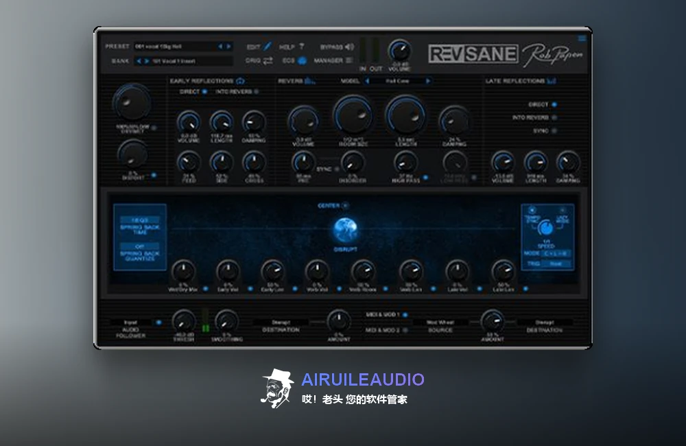Select previous preset arrow
686x446 pixels.
click(220, 47)
